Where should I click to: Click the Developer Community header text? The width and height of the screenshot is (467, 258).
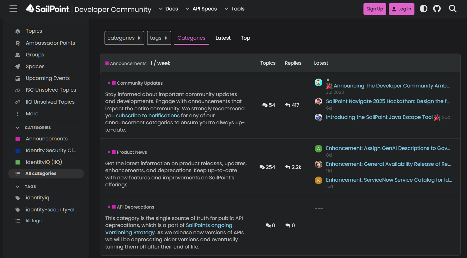tap(113, 10)
